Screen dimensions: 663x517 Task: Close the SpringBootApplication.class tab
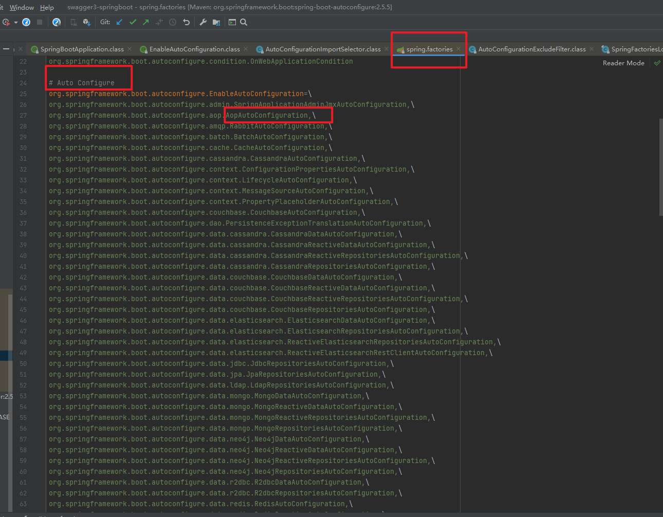[x=130, y=49]
